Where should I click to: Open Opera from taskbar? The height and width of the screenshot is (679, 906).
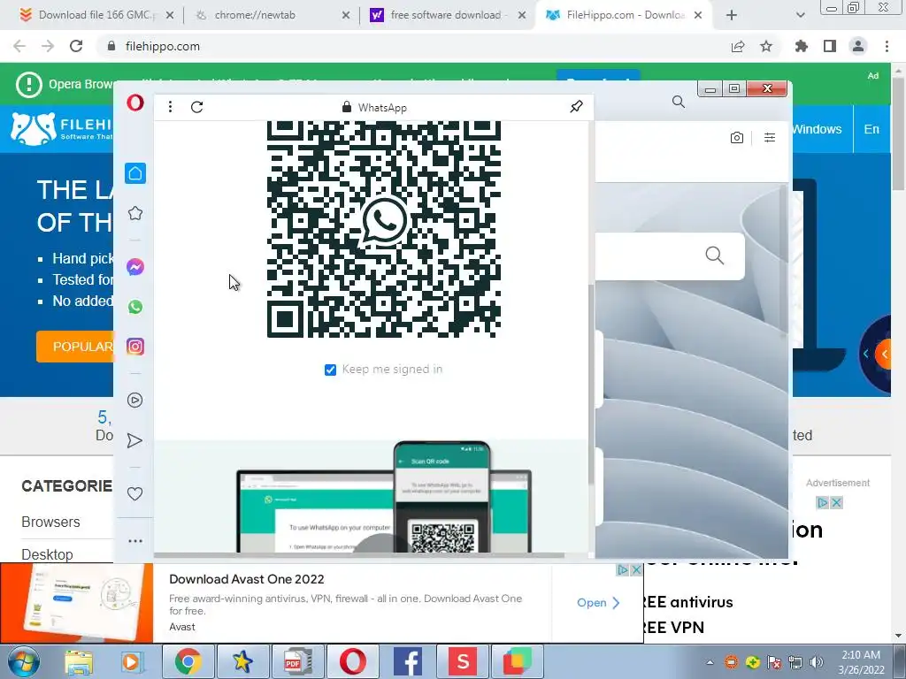352,661
